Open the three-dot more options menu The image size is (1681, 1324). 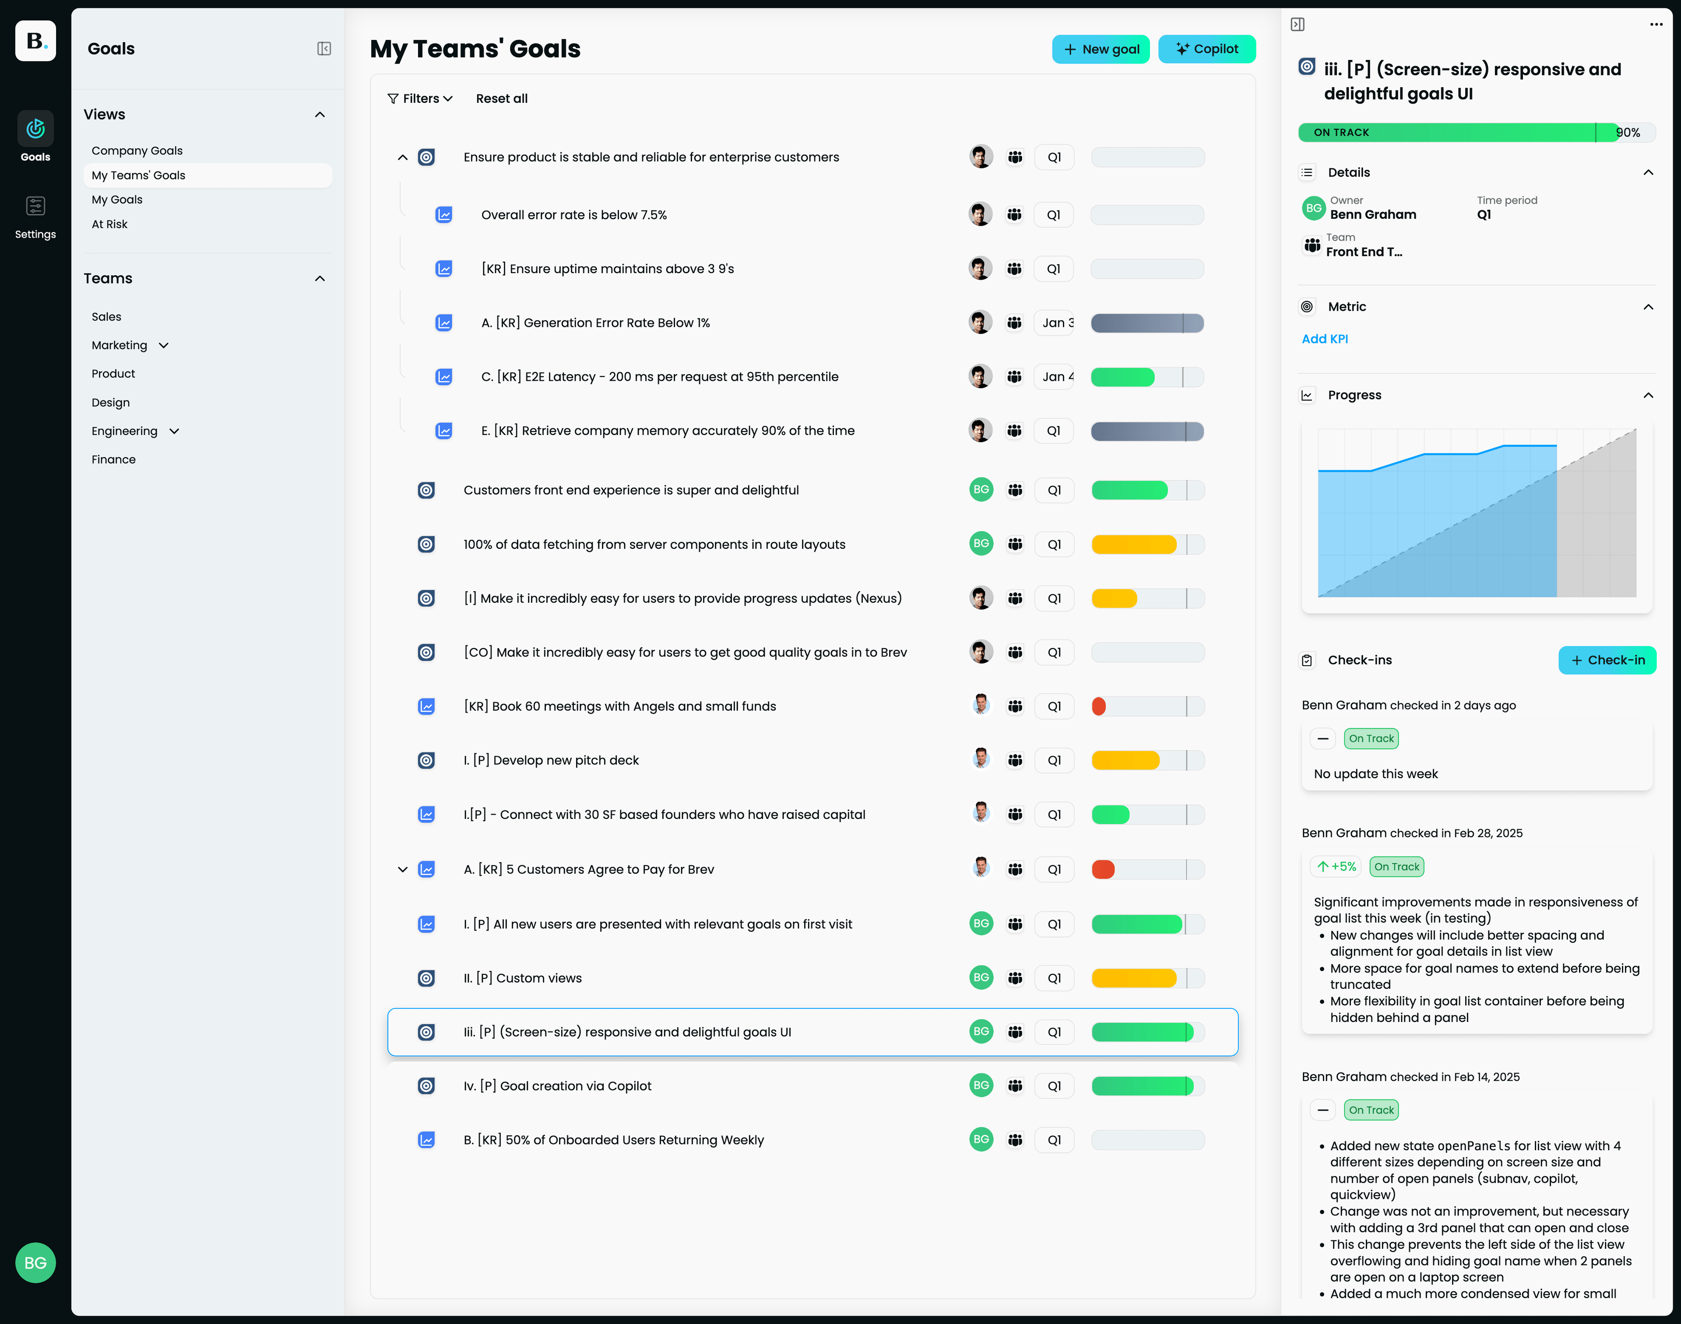[x=1656, y=25]
